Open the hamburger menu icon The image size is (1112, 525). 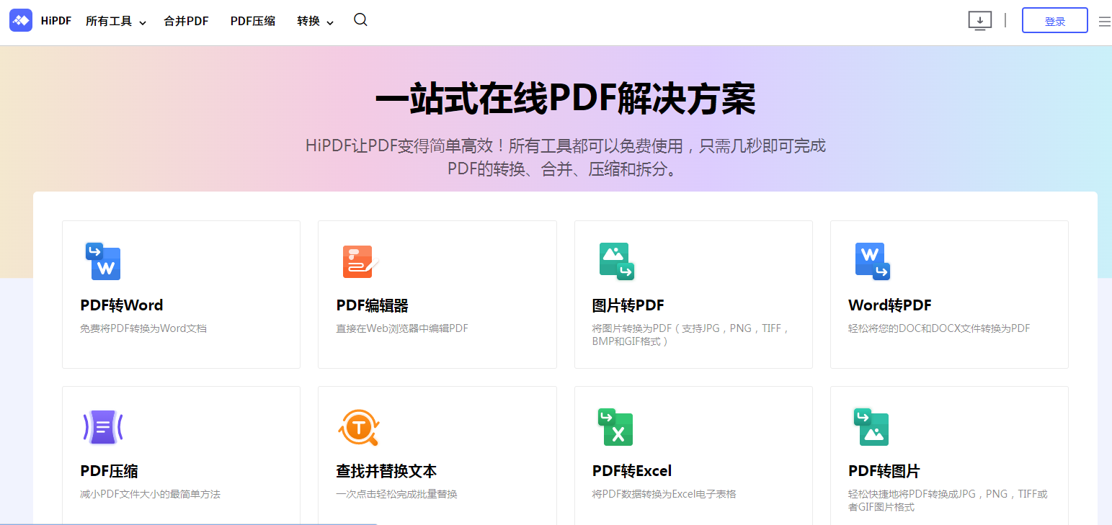pyautogui.click(x=1104, y=22)
